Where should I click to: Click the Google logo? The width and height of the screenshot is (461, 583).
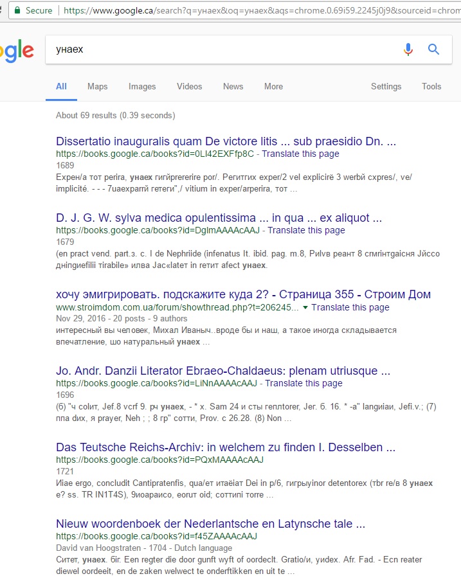click(17, 50)
